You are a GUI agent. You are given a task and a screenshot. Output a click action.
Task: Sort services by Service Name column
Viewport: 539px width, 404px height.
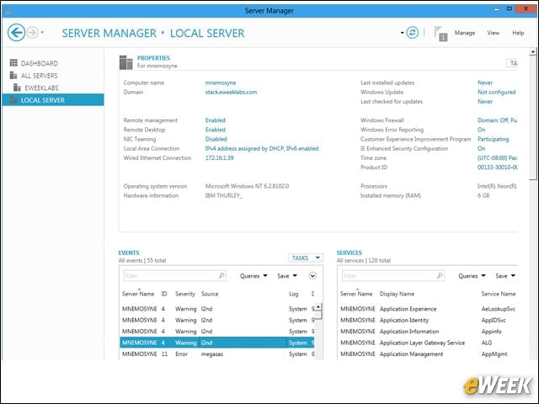tap(499, 294)
